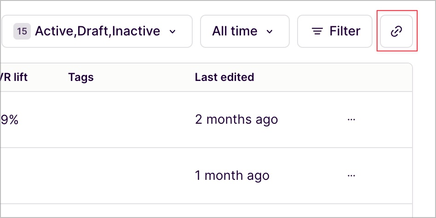Select the 9% lift value
Viewport: 436px width, 218px height.
(x=10, y=120)
